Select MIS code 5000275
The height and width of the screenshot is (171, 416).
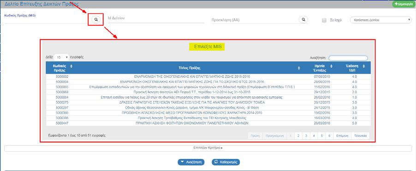62,102
